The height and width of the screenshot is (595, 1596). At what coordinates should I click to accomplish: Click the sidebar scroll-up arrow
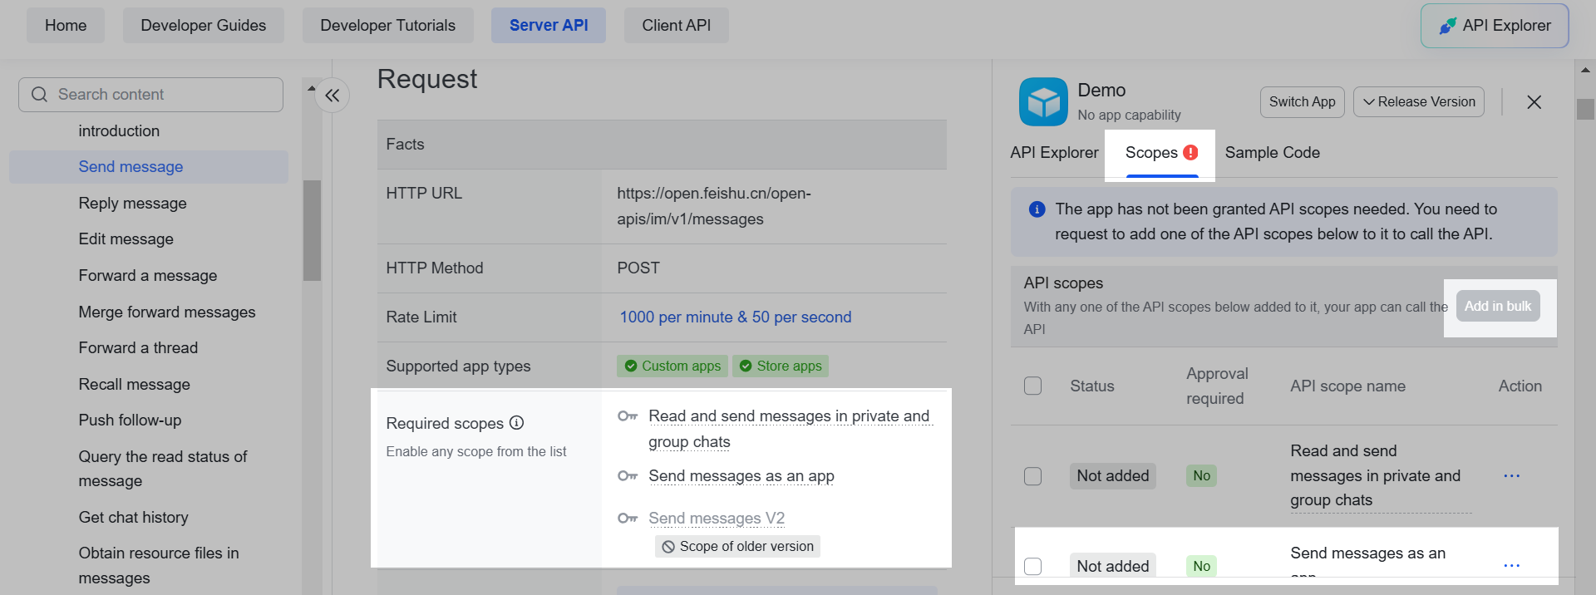pyautogui.click(x=312, y=88)
